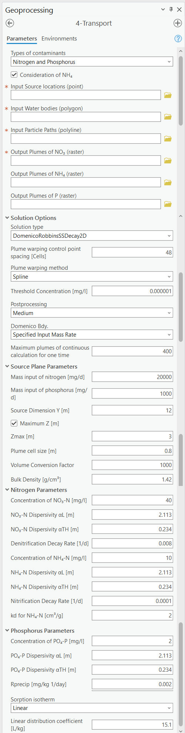Viewport: 185px width, 733px height.
Task: Click NH₄-N Dispersivity αTH field
Action: pos(132,587)
